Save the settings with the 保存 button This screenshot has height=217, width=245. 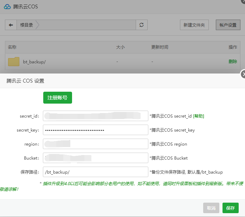230,208
